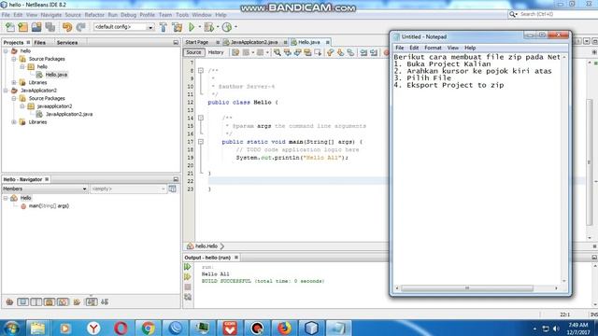Click Notepad horizontal scrollbar thumb
Image resolution: width=598 pixels, height=336 pixels.
pos(467,288)
